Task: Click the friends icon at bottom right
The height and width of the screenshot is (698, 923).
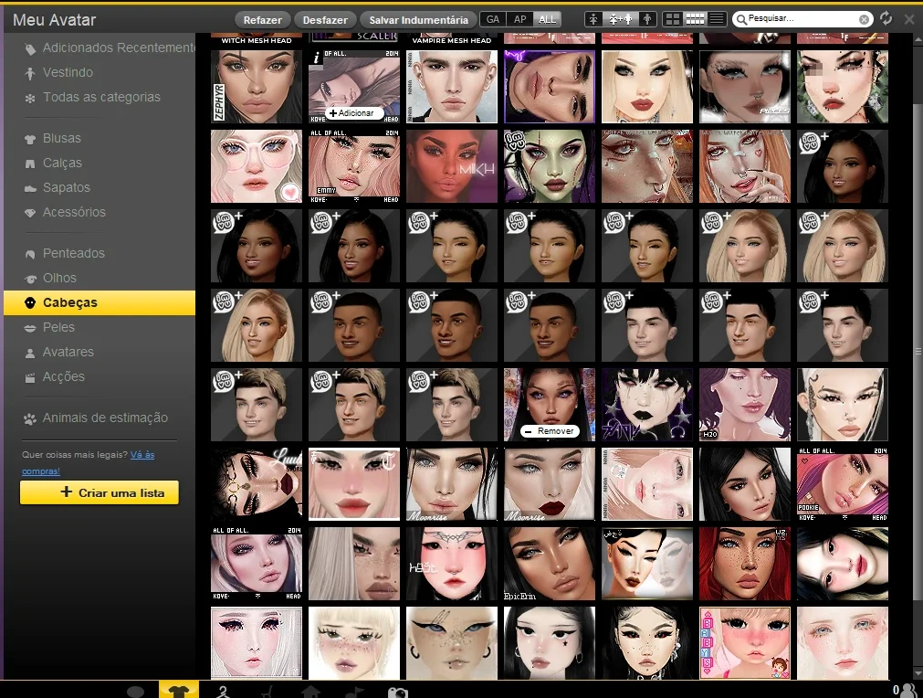Action: click(x=909, y=691)
